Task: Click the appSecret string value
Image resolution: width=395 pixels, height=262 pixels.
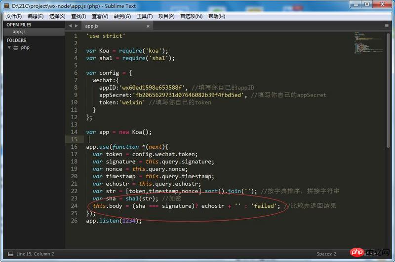Action: click(x=188, y=95)
